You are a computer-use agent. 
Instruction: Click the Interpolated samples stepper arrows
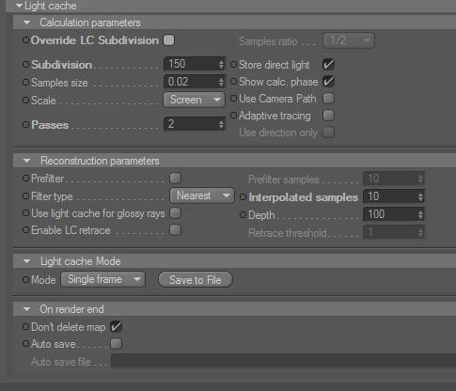click(421, 196)
